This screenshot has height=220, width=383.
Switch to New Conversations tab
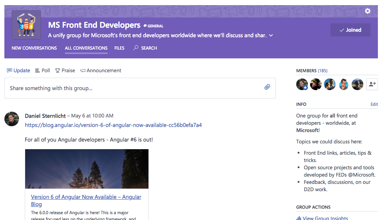(34, 48)
